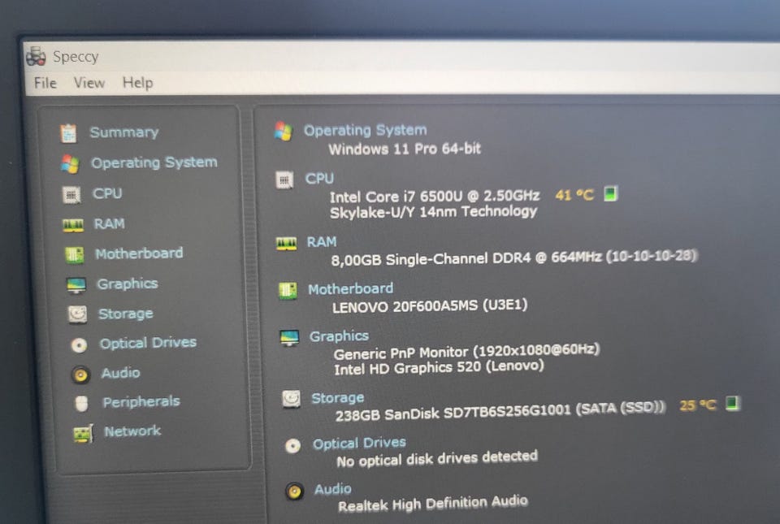
Task: Select Operating System in the sidebar
Action: coord(154,162)
